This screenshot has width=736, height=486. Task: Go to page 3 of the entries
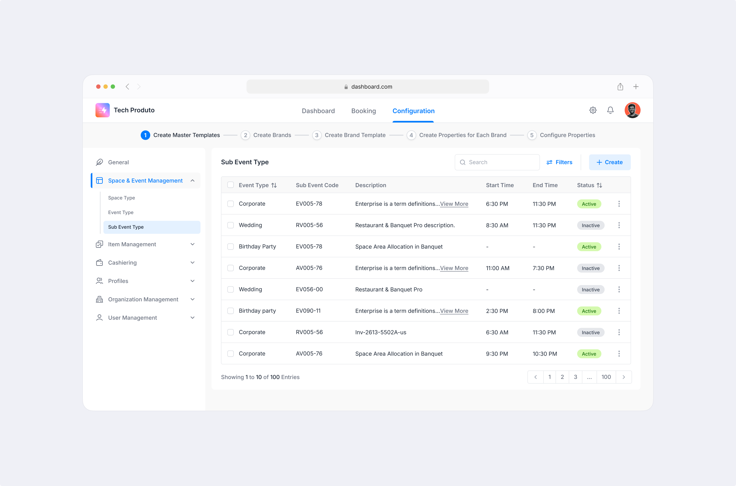[x=575, y=377]
